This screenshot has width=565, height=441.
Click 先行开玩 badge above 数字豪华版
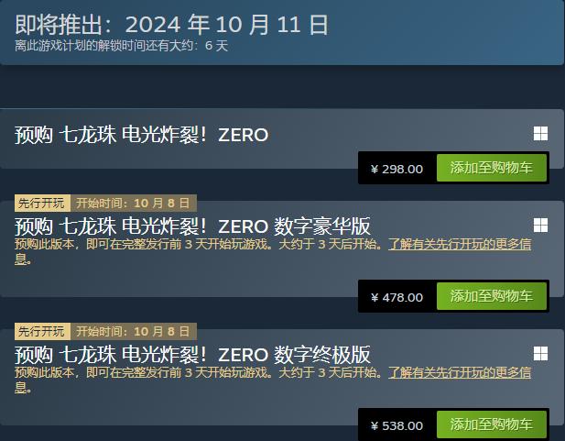[x=42, y=203]
